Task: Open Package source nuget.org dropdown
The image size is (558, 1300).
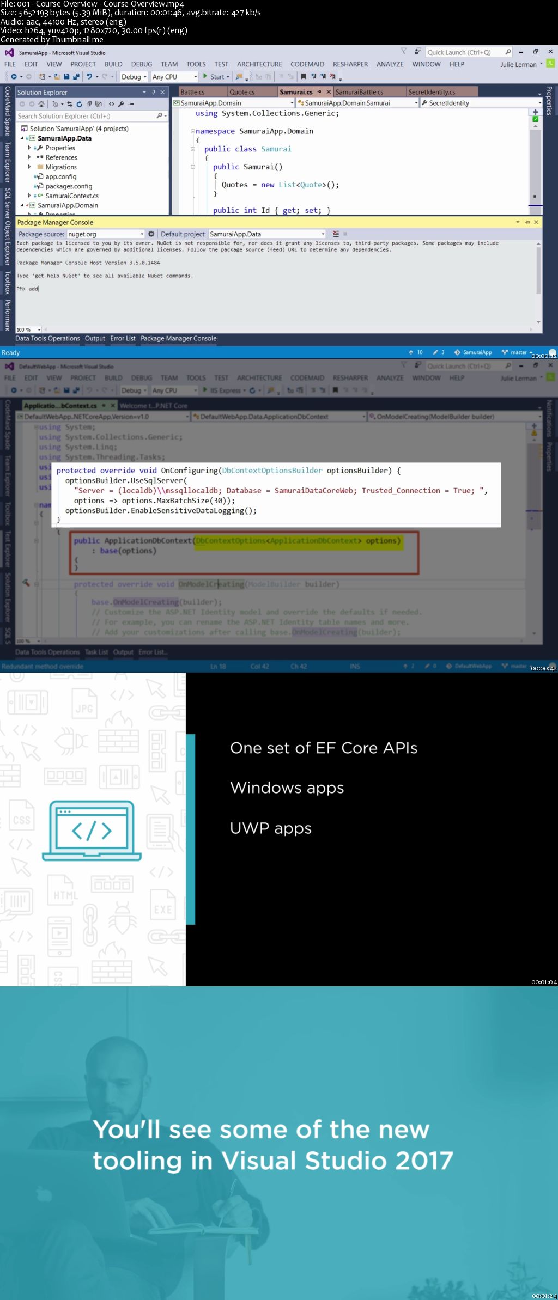Action: pyautogui.click(x=105, y=234)
